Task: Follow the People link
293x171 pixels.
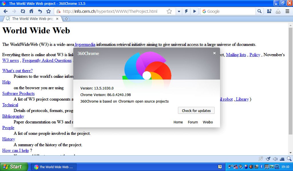Action: tap(8, 128)
